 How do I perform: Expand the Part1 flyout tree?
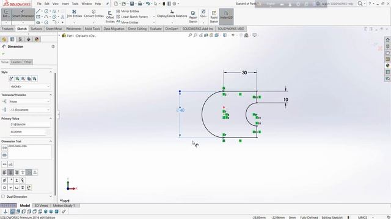pos(59,35)
